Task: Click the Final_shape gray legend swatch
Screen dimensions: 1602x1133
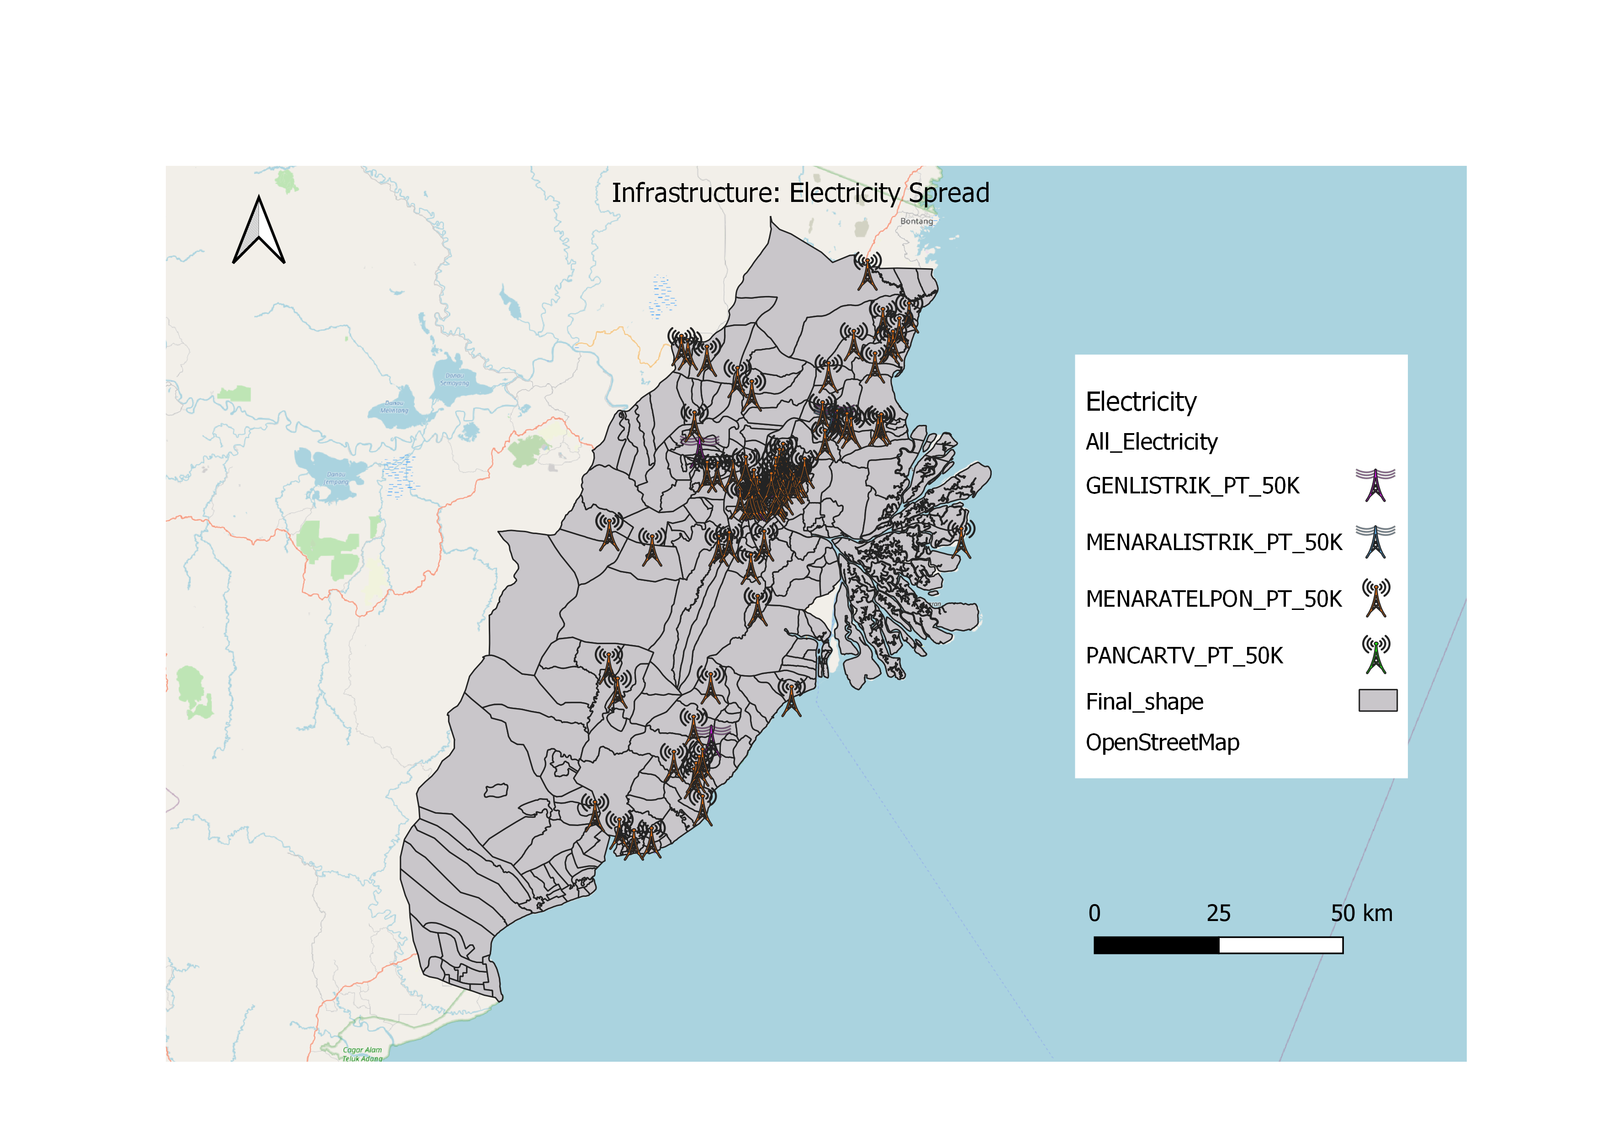Action: 1377,700
